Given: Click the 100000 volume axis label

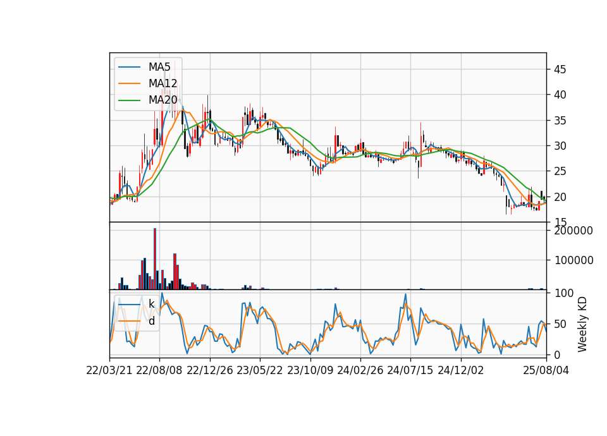Looking at the screenshot, I should (x=573, y=260).
